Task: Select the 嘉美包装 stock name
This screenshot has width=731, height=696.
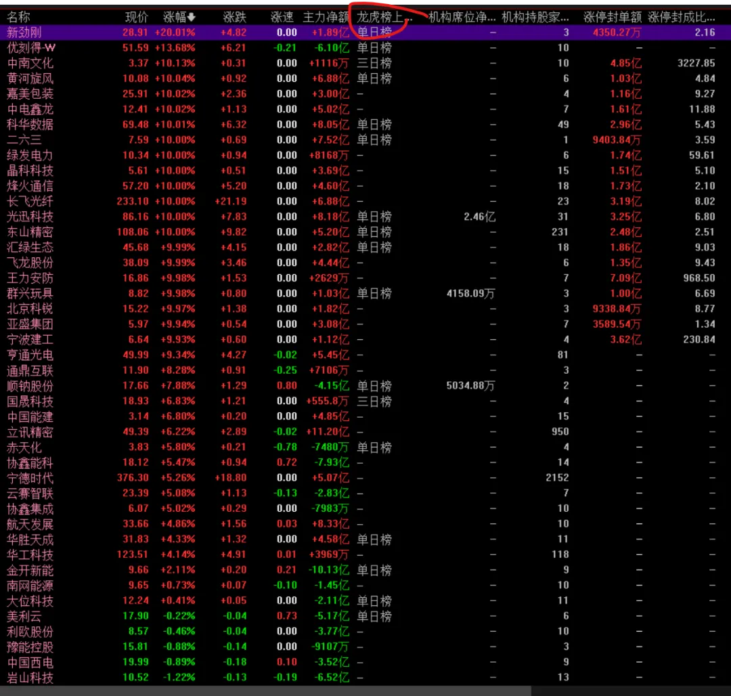Action: 30,94
